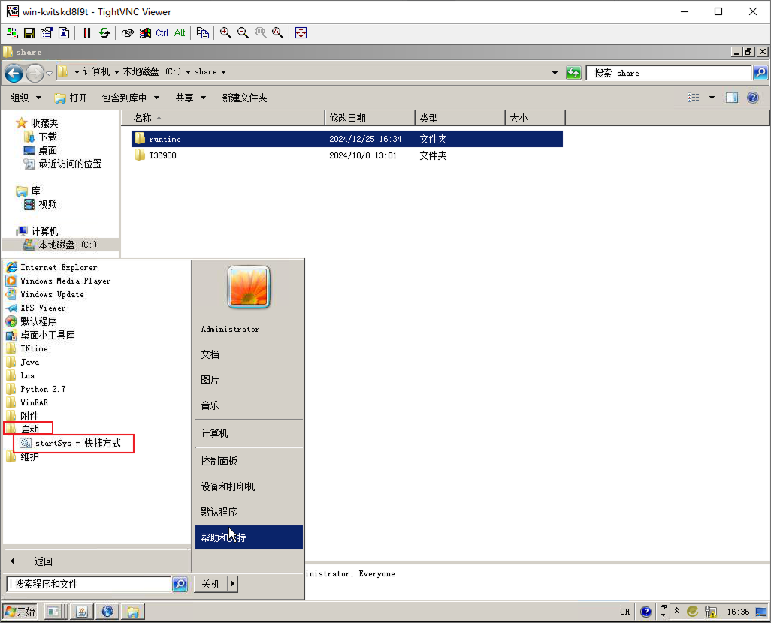
Task: Expand the Python 2.7 folder in start menu
Action: tap(36, 389)
